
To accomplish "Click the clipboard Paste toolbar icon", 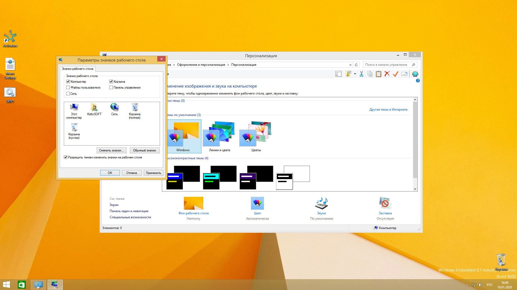I will coord(378,74).
